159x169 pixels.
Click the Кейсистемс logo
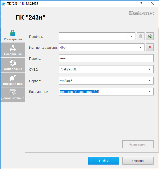pos(142,13)
